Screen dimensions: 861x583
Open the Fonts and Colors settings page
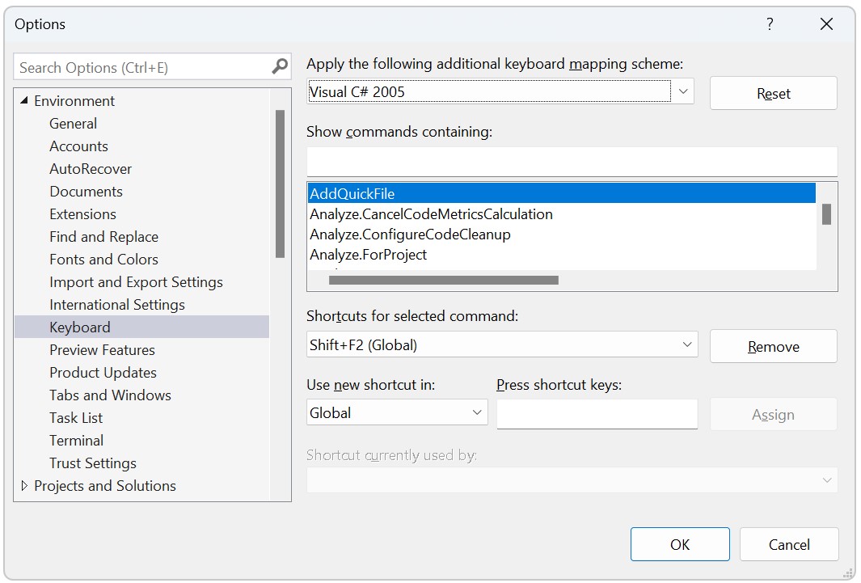click(103, 259)
